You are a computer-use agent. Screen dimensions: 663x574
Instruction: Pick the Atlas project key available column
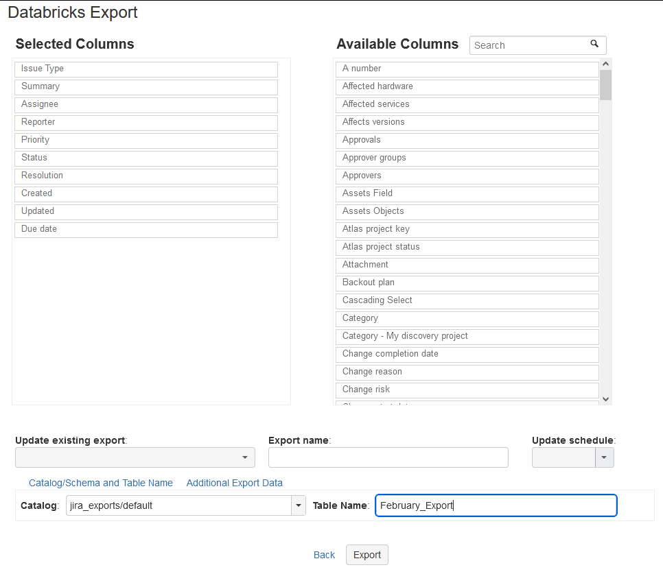[x=467, y=230]
